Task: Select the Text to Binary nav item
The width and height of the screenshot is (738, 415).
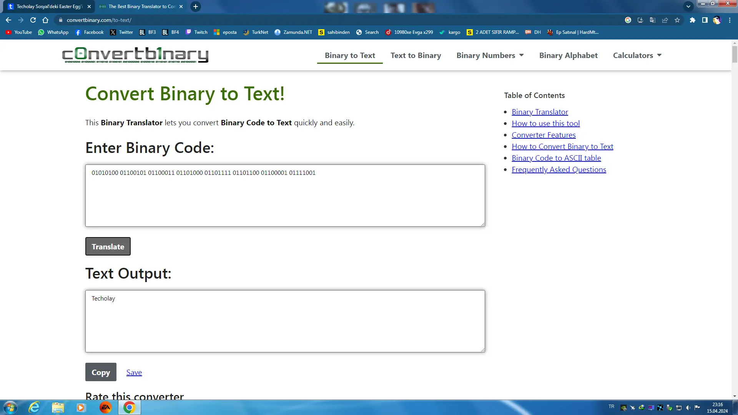Action: point(416,55)
